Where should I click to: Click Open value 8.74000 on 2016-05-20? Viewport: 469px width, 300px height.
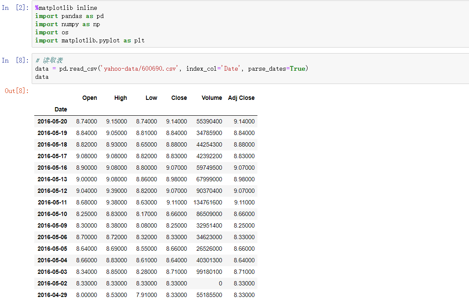coord(87,121)
